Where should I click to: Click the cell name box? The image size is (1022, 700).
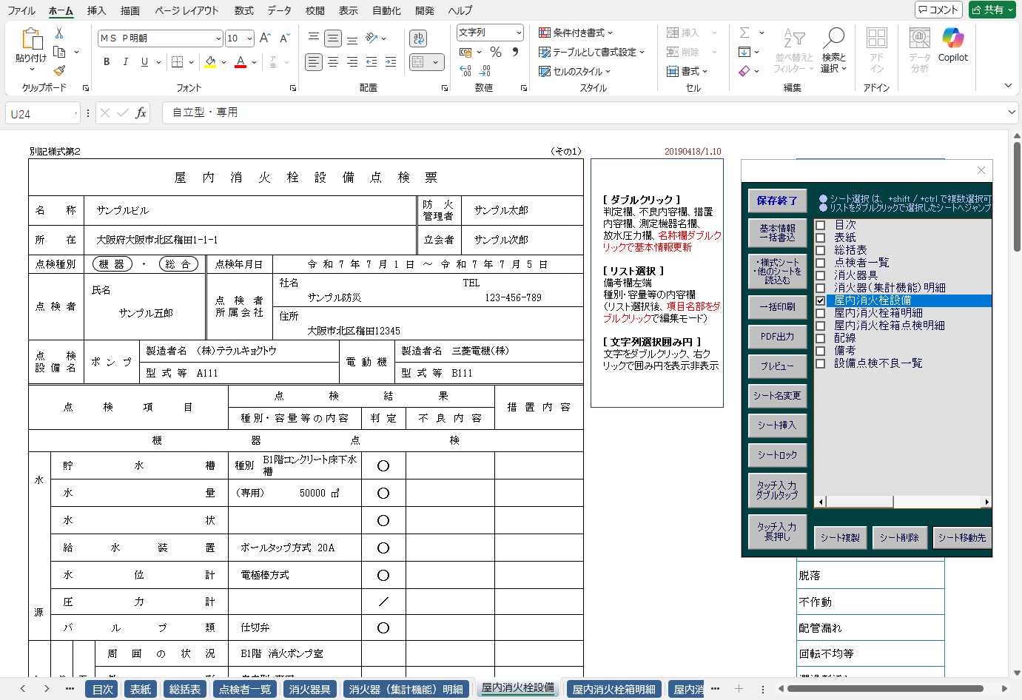pos(41,114)
